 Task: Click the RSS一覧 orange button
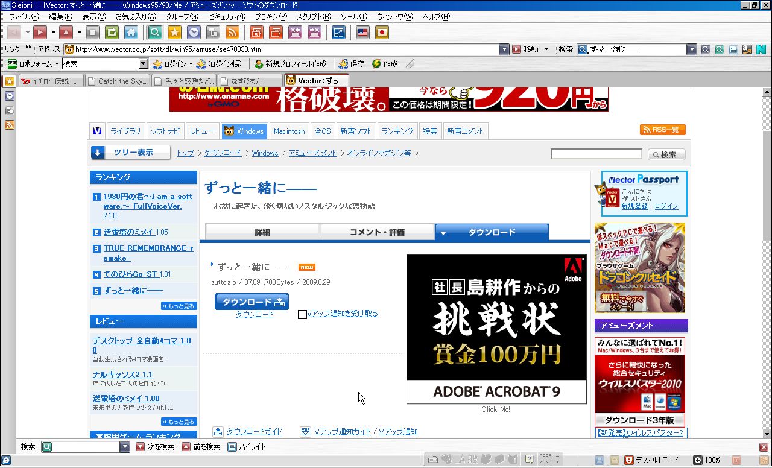[663, 130]
